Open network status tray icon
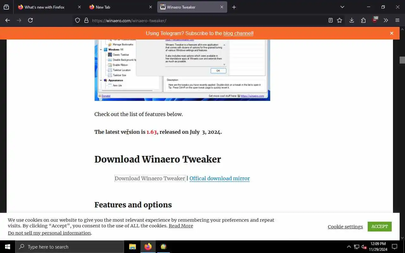Viewport: 405px width, 253px height. click(357, 247)
